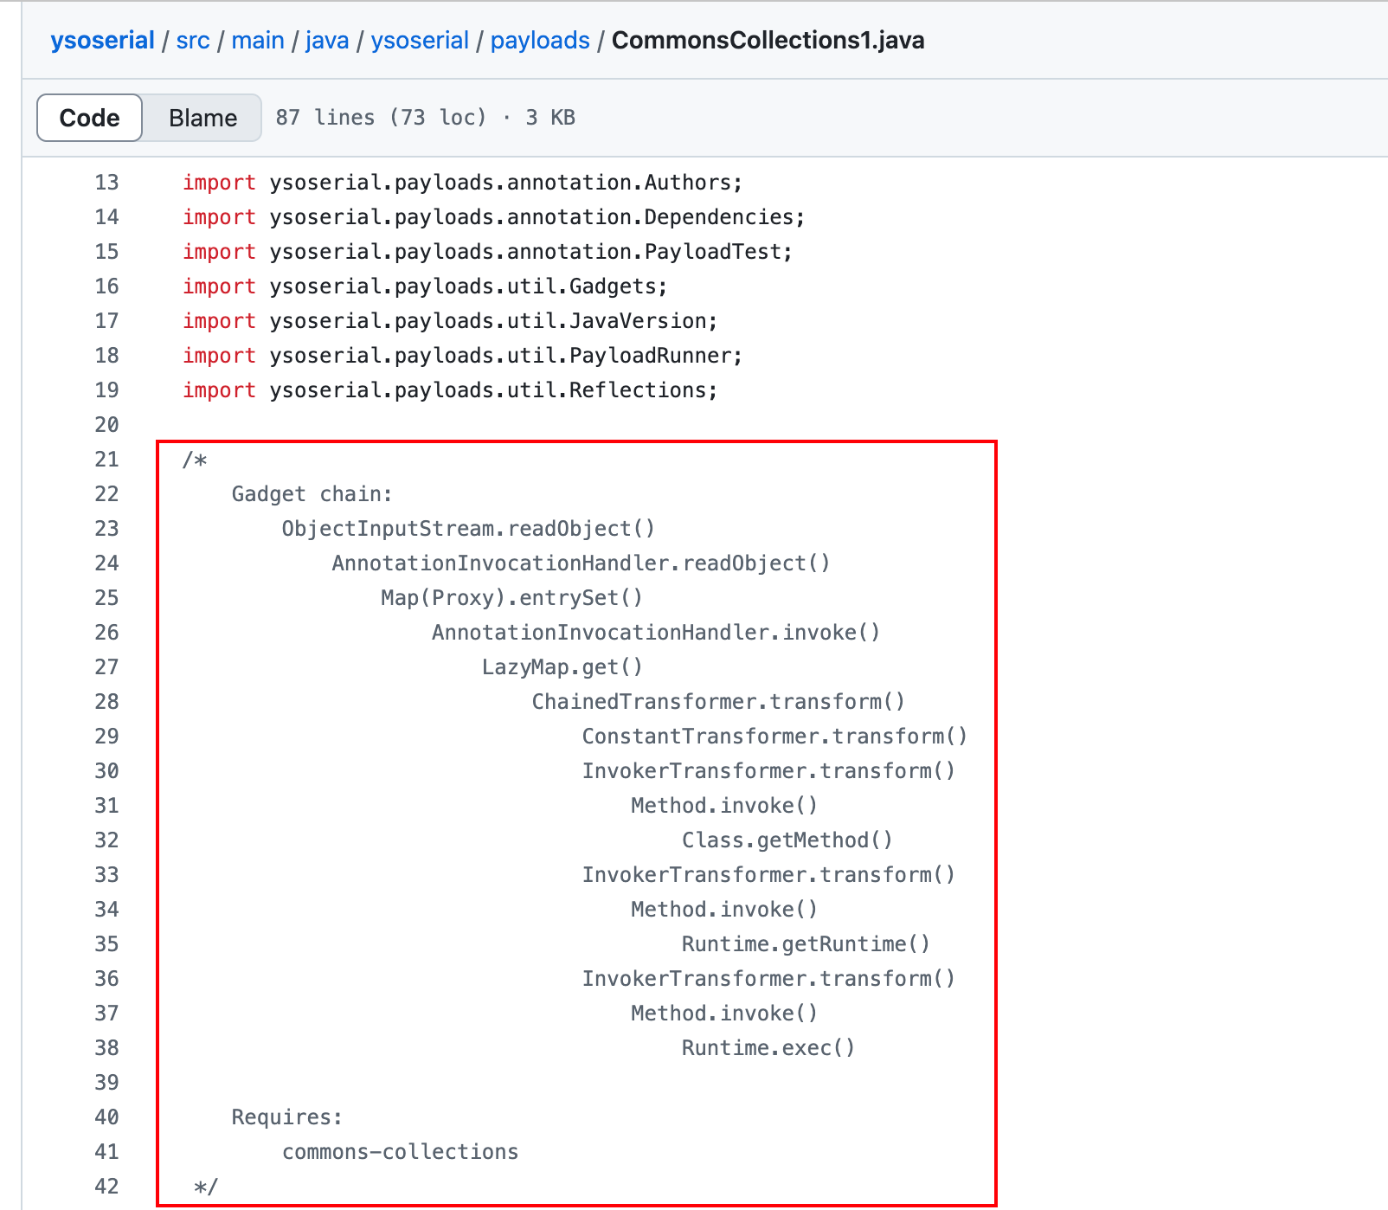Image resolution: width=1388 pixels, height=1210 pixels.
Task: Select line number 38
Action: (106, 1048)
